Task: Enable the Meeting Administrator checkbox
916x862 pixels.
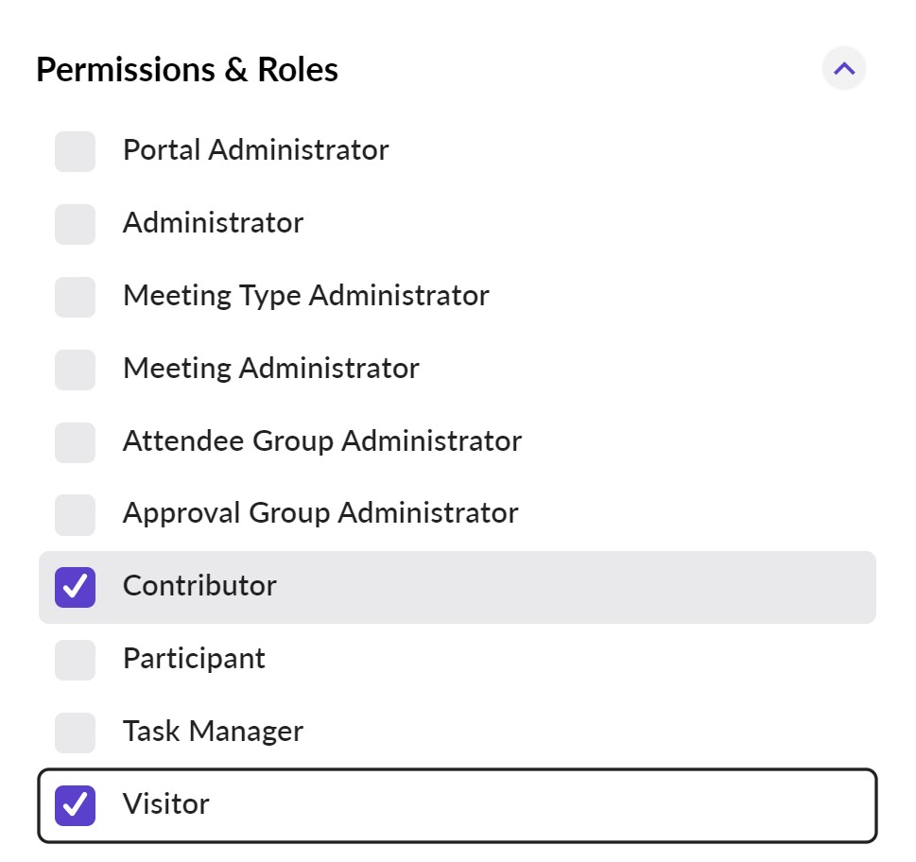Action: [76, 370]
